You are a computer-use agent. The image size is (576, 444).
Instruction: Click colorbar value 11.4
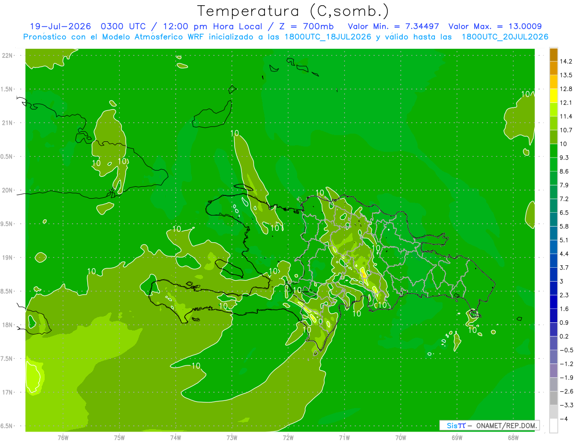566,116
